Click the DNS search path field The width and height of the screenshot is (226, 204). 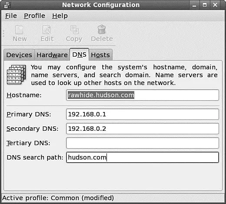coord(143,157)
